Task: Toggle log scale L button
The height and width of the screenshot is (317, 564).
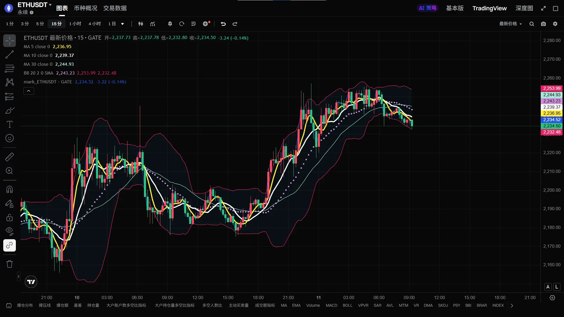Action: (x=556, y=287)
